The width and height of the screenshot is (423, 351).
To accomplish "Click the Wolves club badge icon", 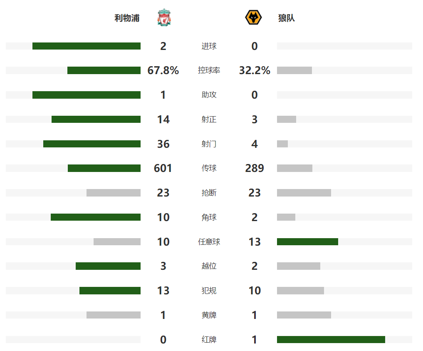I will click(x=253, y=17).
